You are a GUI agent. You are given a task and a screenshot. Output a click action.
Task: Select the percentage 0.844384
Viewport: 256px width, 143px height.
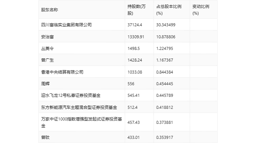click(165, 72)
